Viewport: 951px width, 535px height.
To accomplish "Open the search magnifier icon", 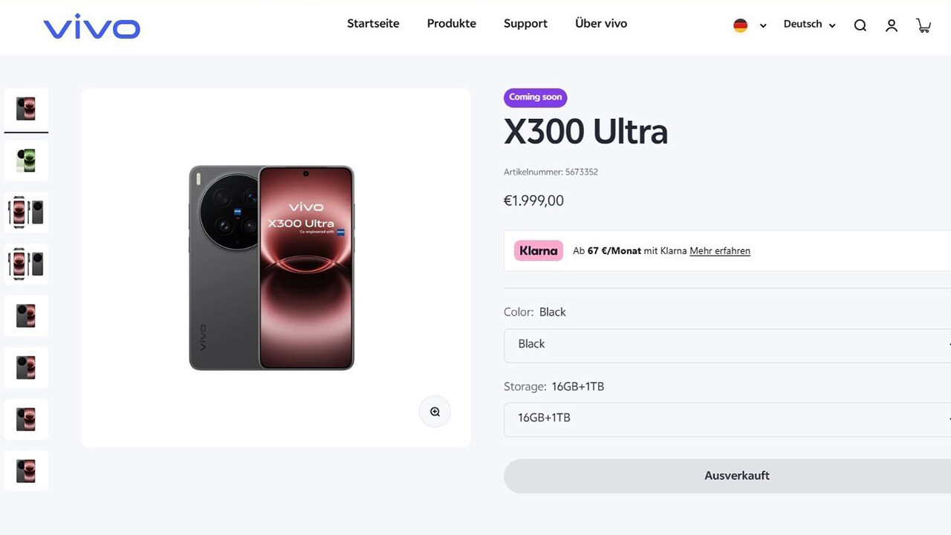I will click(860, 25).
